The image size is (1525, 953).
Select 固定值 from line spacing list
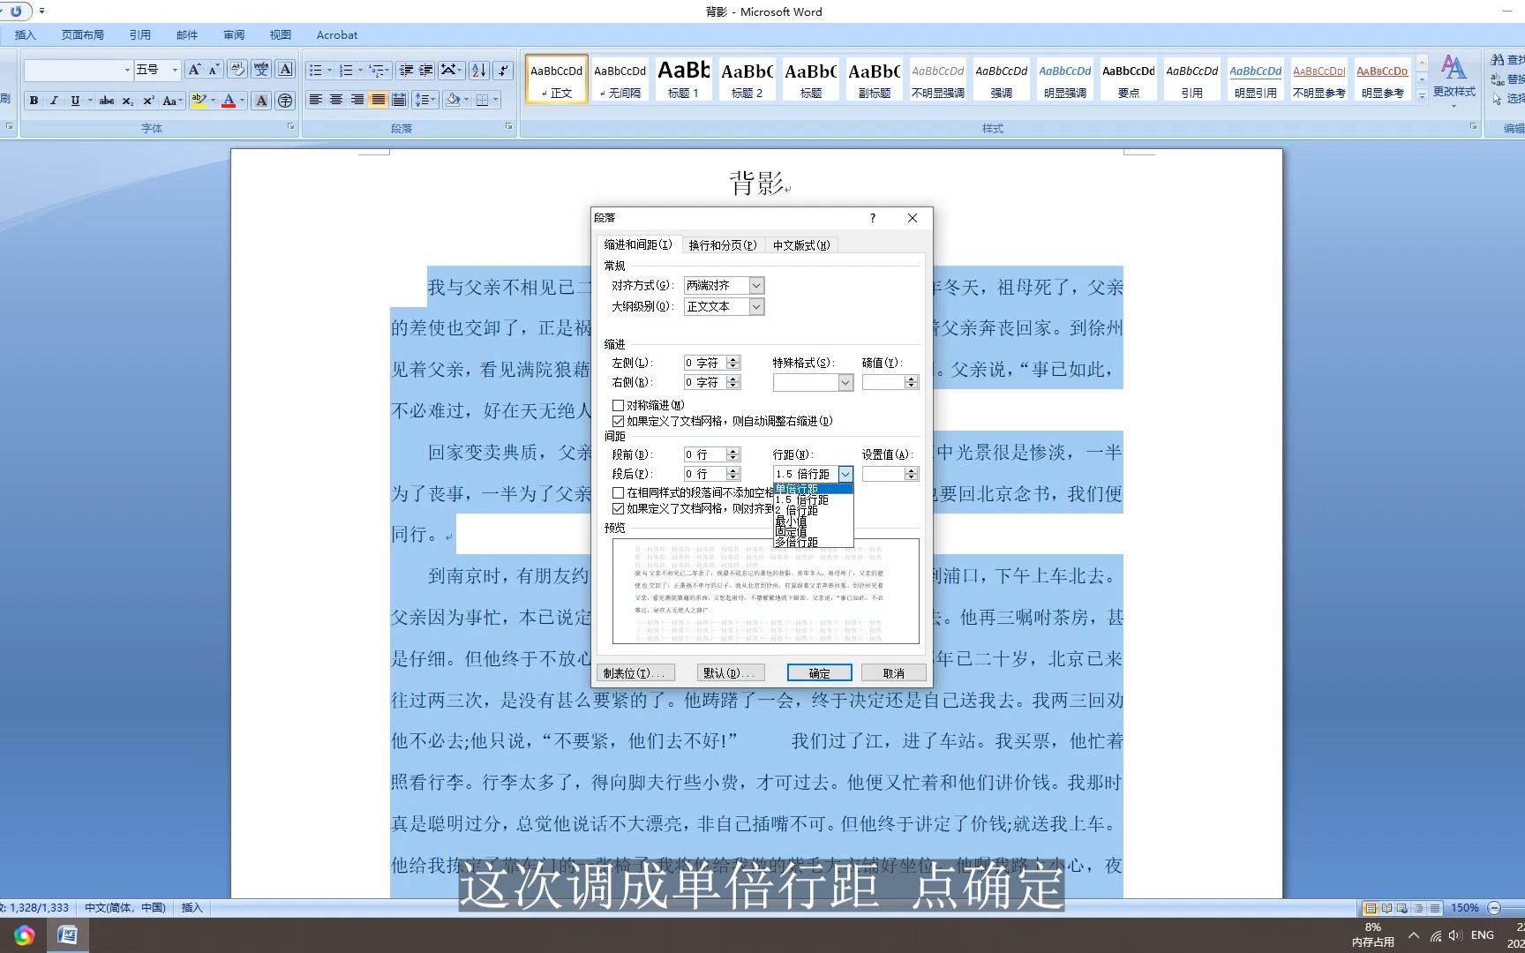813,531
